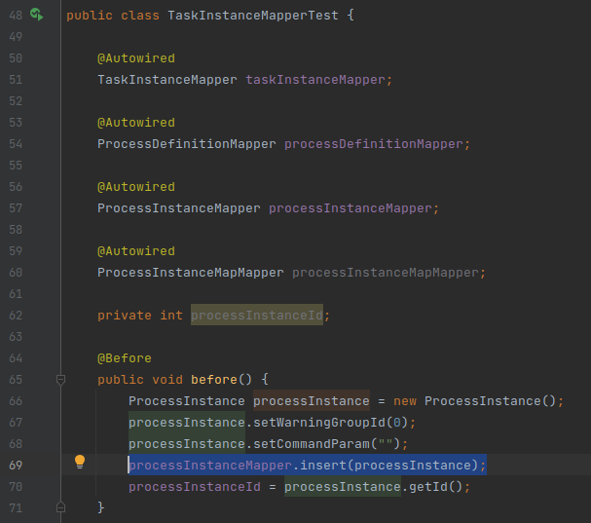Click the processDefinitionMapper field name

[x=374, y=144]
